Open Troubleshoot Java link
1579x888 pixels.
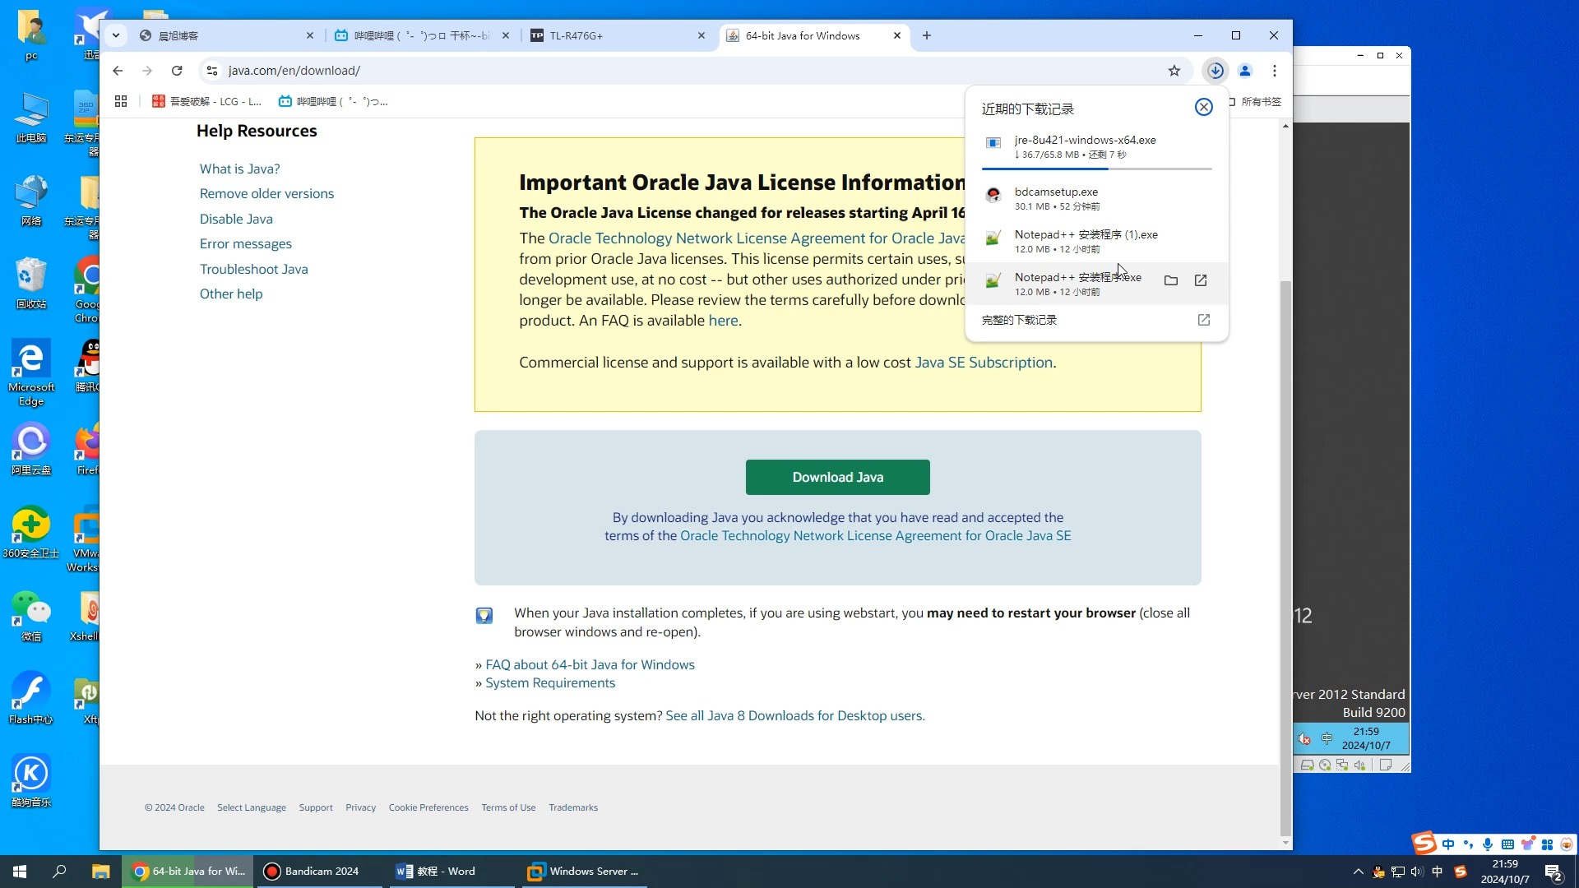[x=253, y=269]
